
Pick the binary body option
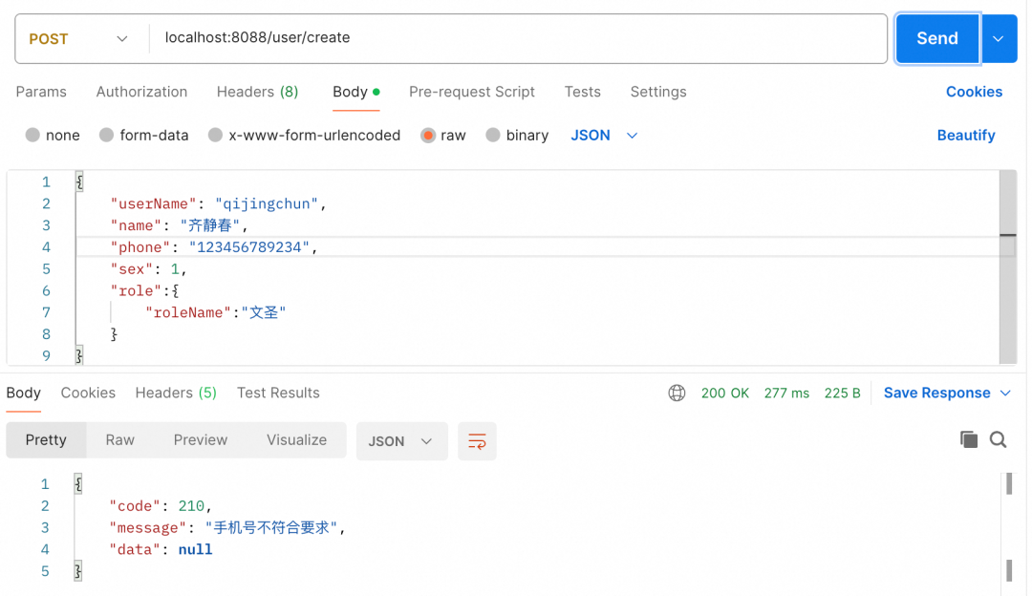(493, 135)
